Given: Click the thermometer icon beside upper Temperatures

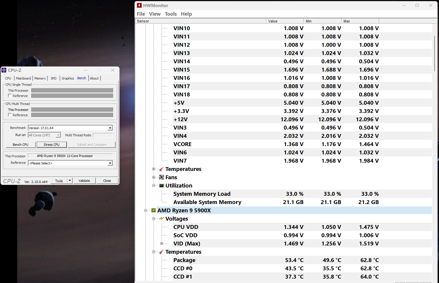Looking at the screenshot, I should pyautogui.click(x=162, y=169).
